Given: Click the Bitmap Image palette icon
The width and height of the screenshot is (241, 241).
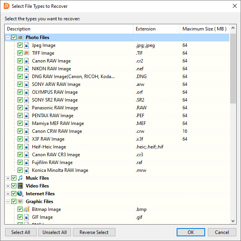Looking at the screenshot, I should tap(27, 209).
